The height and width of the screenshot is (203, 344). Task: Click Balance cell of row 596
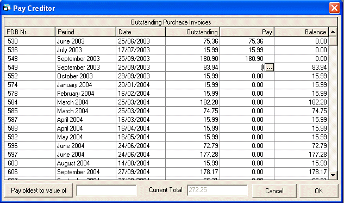[302, 146]
